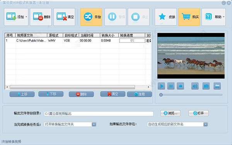Open the 帮助 help button
This screenshot has width=232, height=145.
click(213, 17)
